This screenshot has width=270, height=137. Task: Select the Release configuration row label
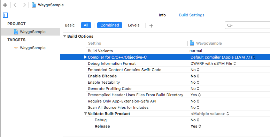(102, 126)
